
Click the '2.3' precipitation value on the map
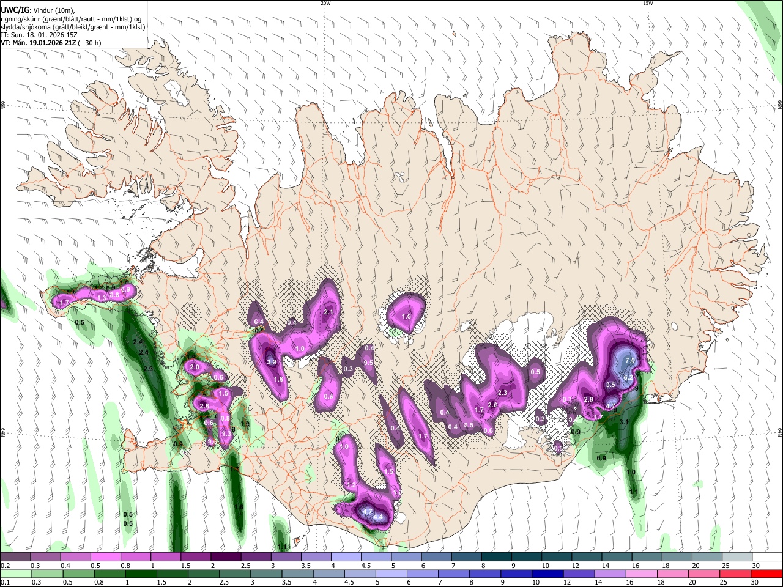(x=503, y=393)
